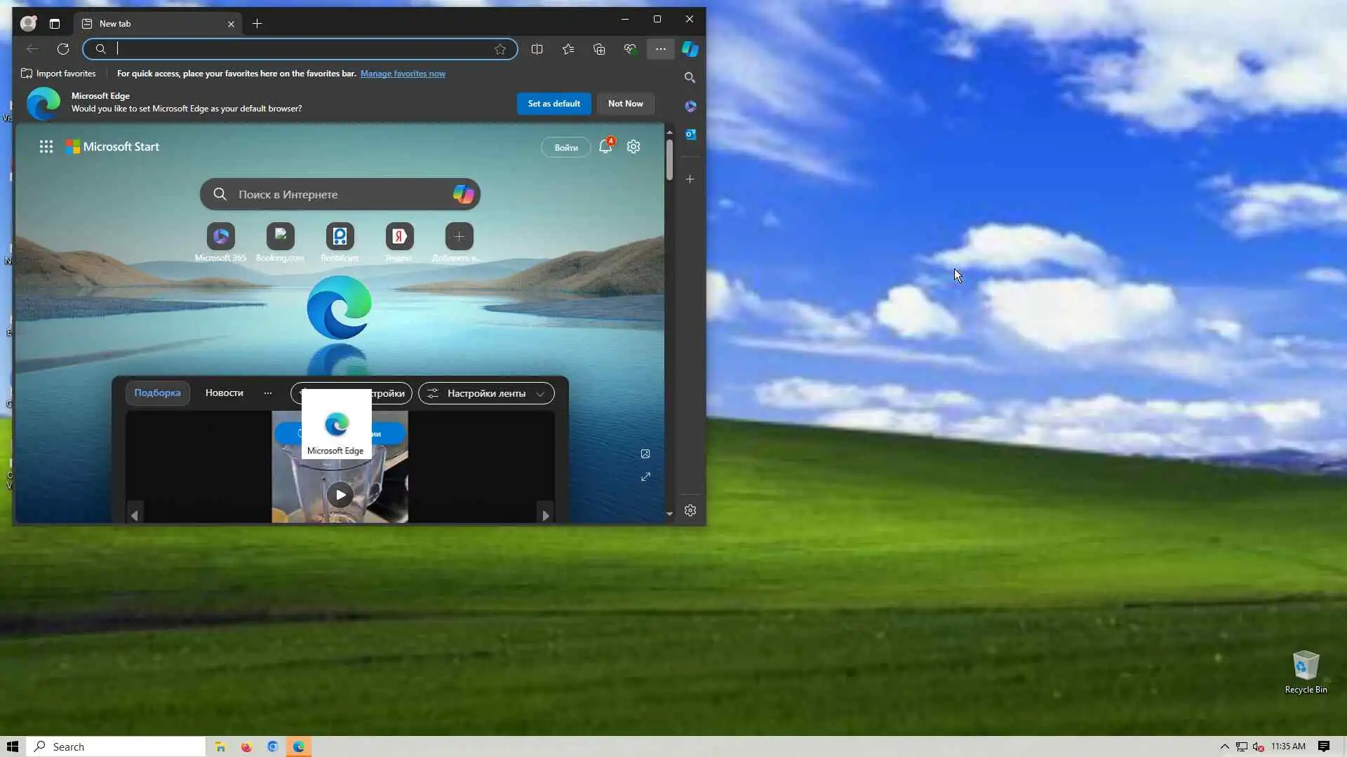Click the page vertical scrollbar thumb

coord(669,159)
